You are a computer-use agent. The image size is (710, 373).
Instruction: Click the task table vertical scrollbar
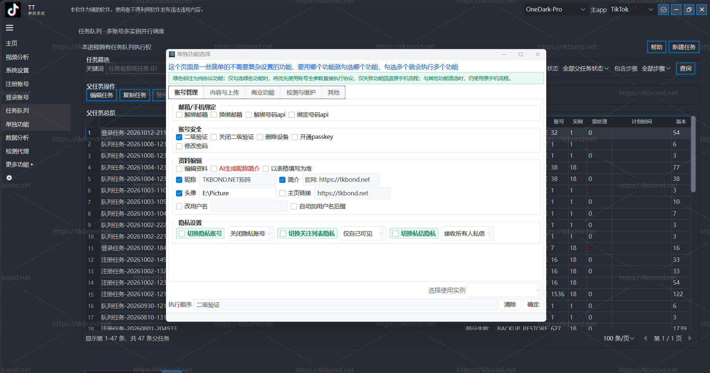click(x=693, y=154)
